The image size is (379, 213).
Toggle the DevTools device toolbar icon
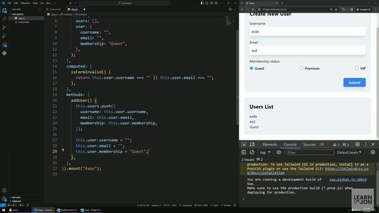pos(252,144)
